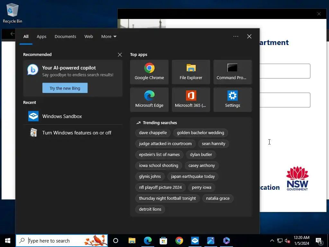The image size is (329, 247).
Task: Search trending 'epstein's list of names'
Action: (x=159, y=155)
